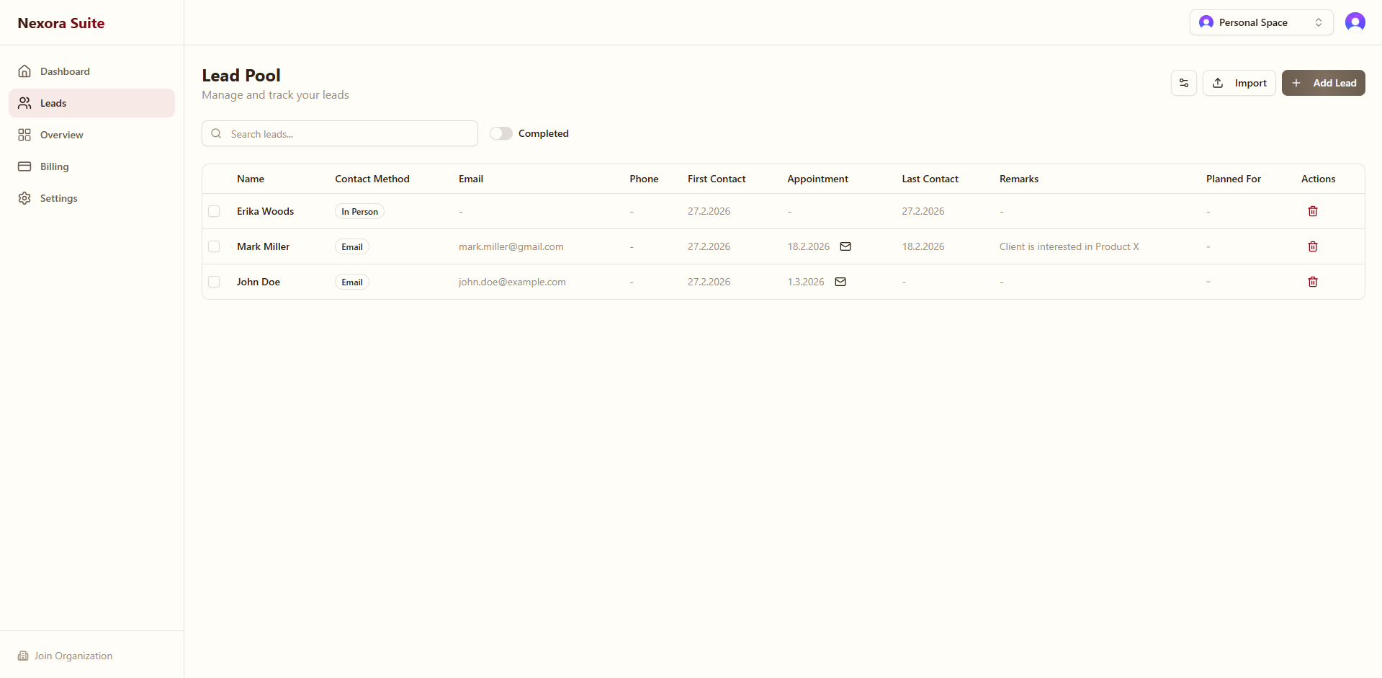Delete Erika Woods with the trash icon
This screenshot has height=678, width=1382.
pyautogui.click(x=1312, y=211)
